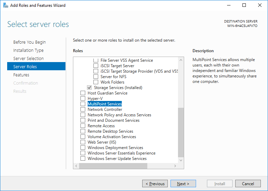
Task: Select the Server for NFS label
Action: [x=113, y=77]
